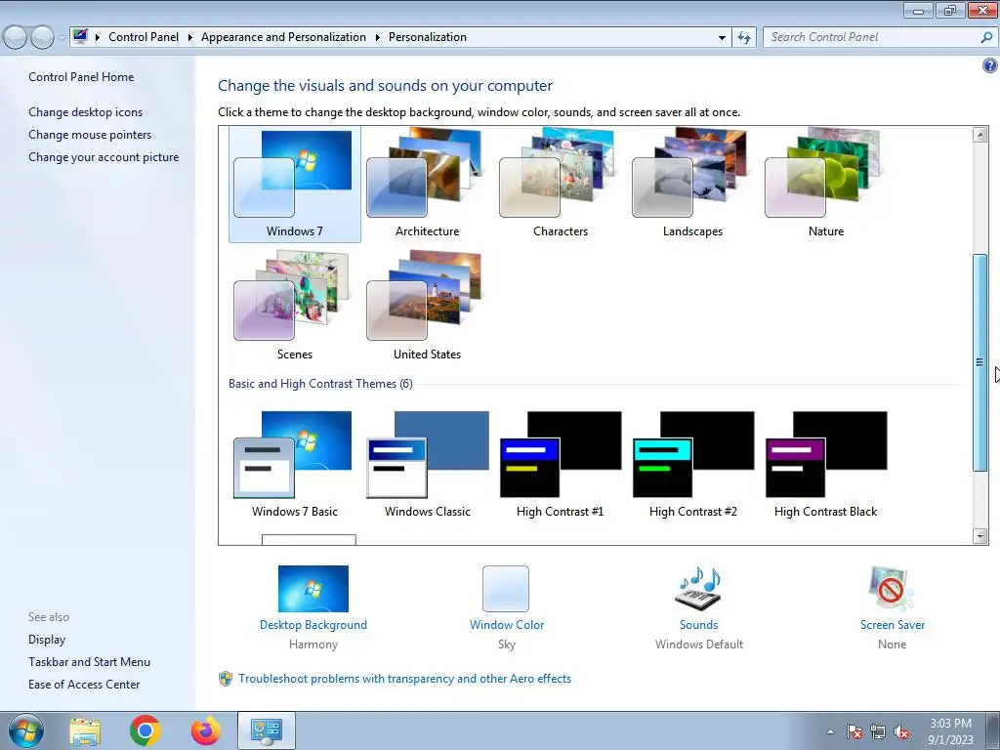
Task: Select the High Contrast #1 theme
Action: (x=560, y=464)
